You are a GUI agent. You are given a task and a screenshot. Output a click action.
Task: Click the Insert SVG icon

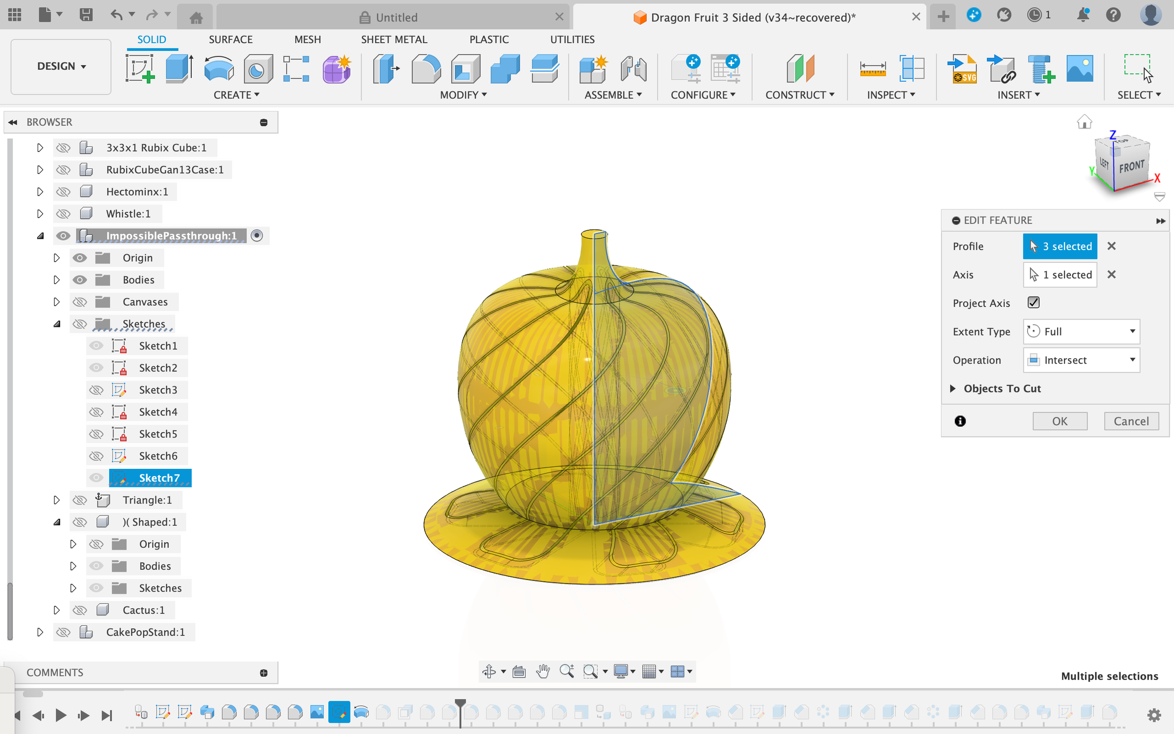click(963, 69)
